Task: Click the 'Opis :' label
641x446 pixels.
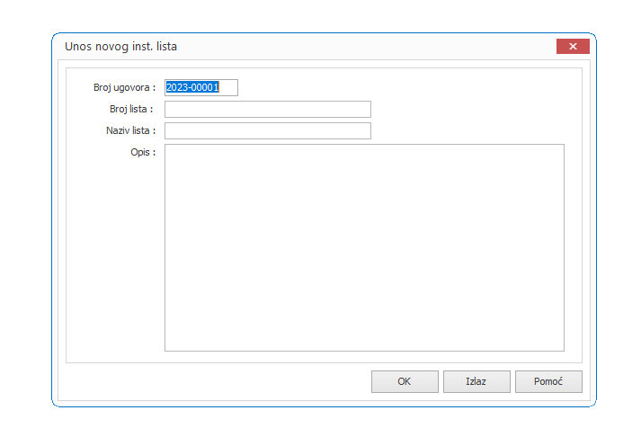Action: [x=143, y=153]
